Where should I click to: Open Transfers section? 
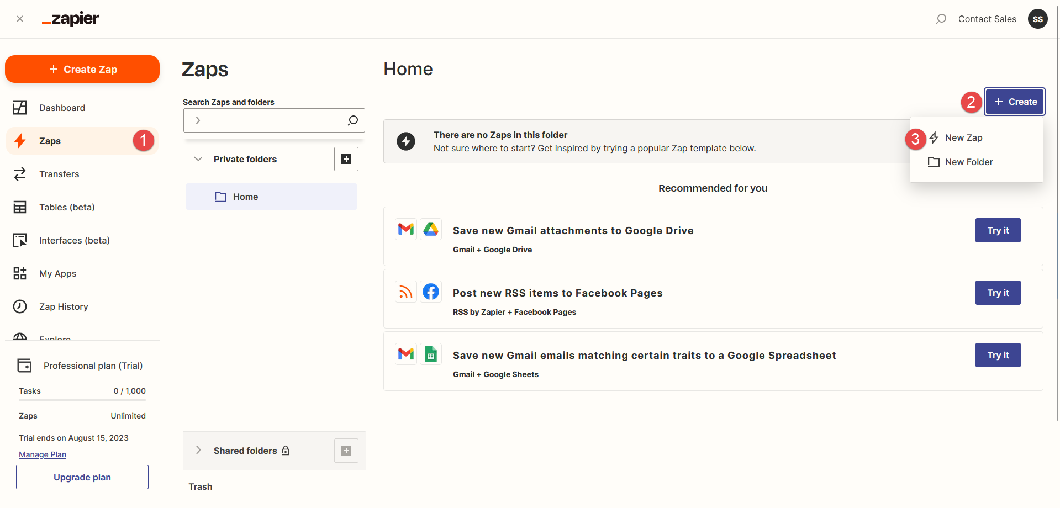coord(82,174)
